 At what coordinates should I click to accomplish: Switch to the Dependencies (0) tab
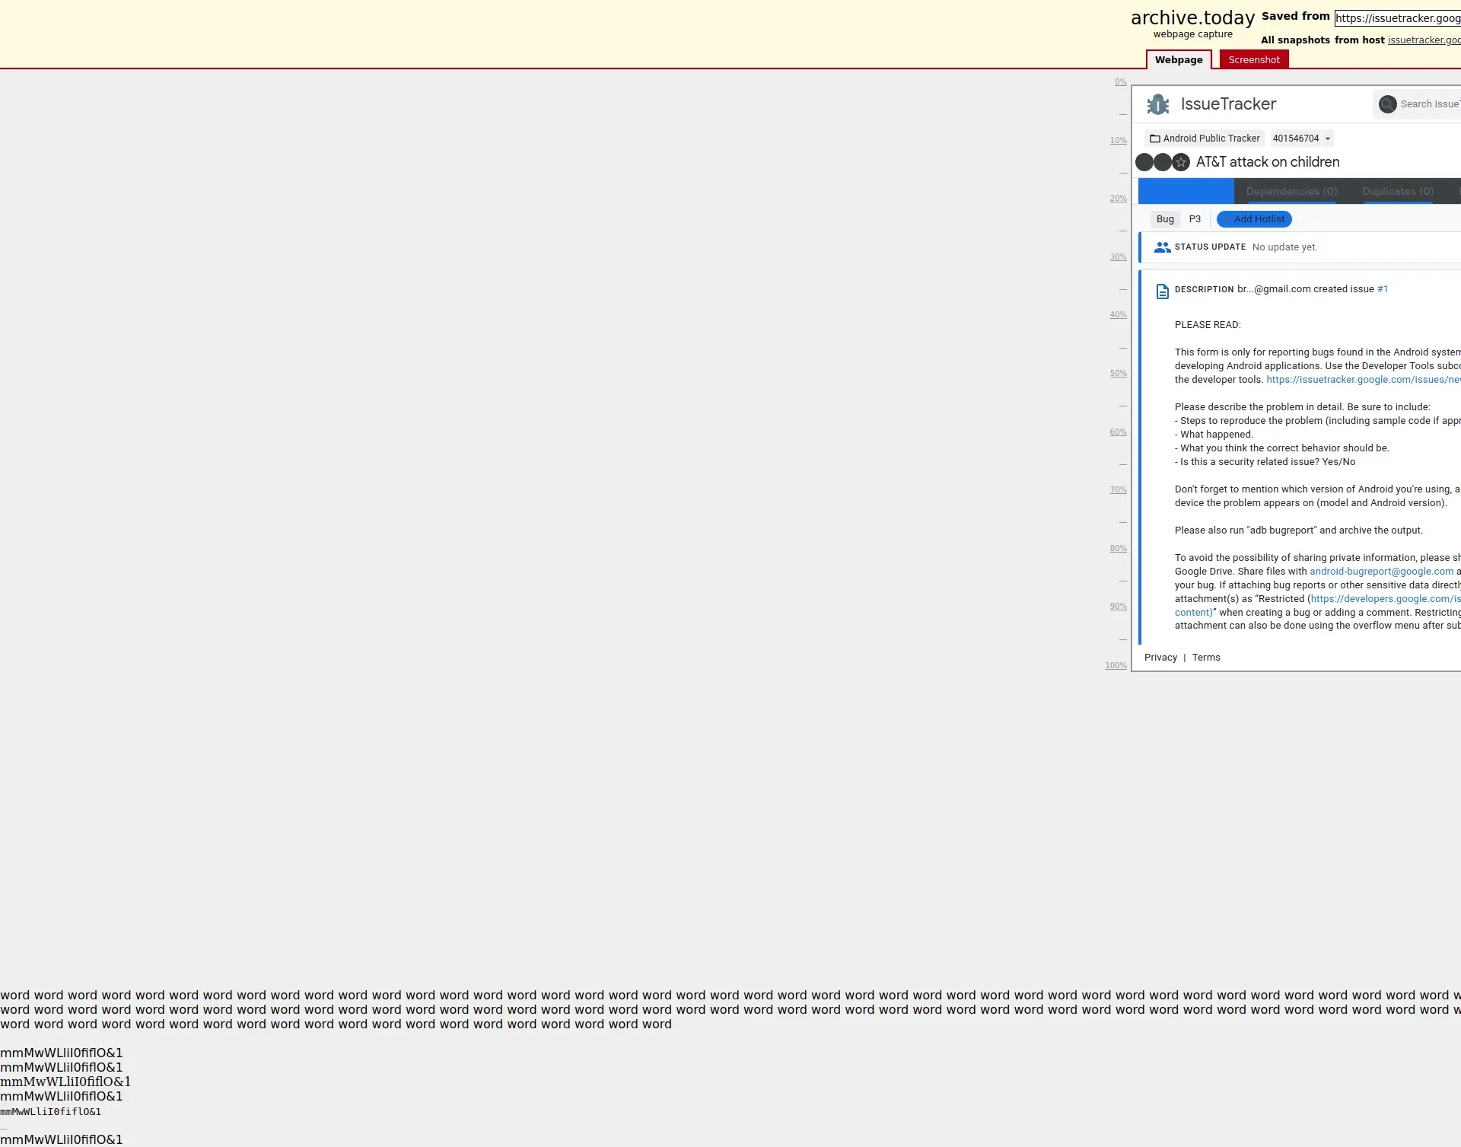[1291, 191]
